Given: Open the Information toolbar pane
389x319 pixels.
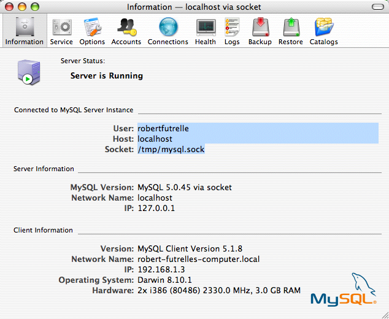Looking at the screenshot, I should pos(25,31).
